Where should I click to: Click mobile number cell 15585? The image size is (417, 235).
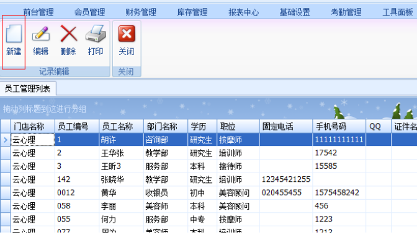point(339,166)
